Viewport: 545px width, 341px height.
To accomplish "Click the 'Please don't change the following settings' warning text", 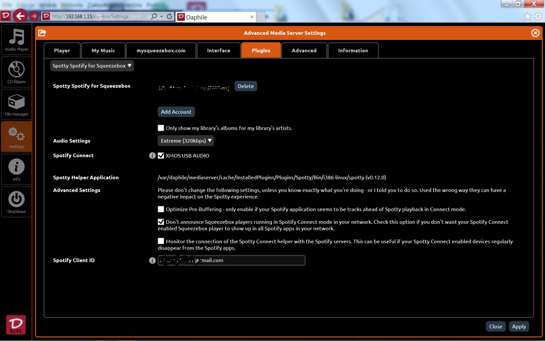I will tap(332, 193).
